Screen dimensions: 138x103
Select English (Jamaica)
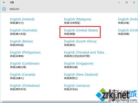tap(77, 87)
